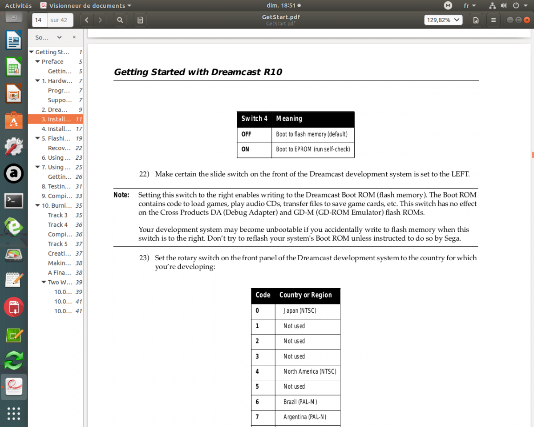Go to the previous page
534x427 pixels.
[87, 20]
